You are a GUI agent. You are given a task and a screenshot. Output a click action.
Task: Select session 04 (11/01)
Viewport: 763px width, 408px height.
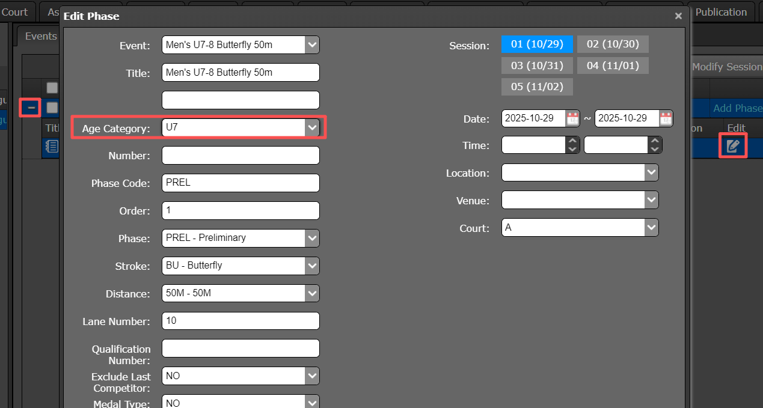pyautogui.click(x=613, y=65)
